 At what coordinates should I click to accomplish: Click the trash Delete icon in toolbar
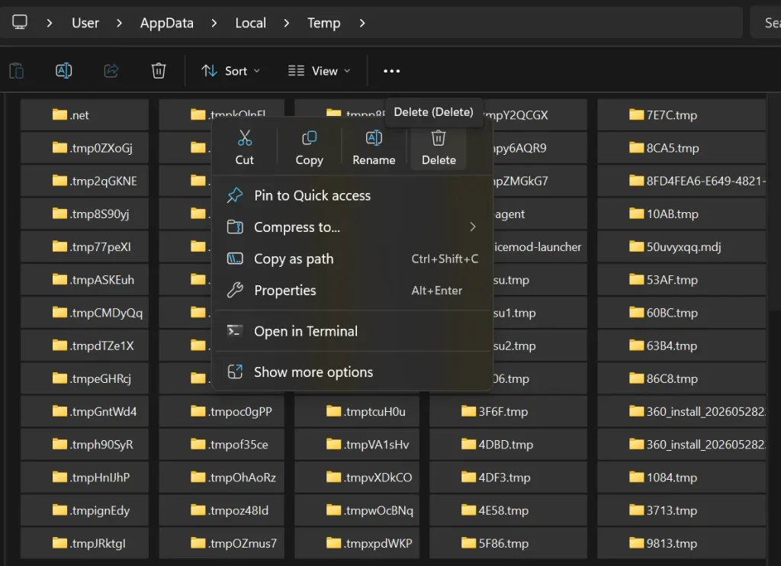point(159,71)
